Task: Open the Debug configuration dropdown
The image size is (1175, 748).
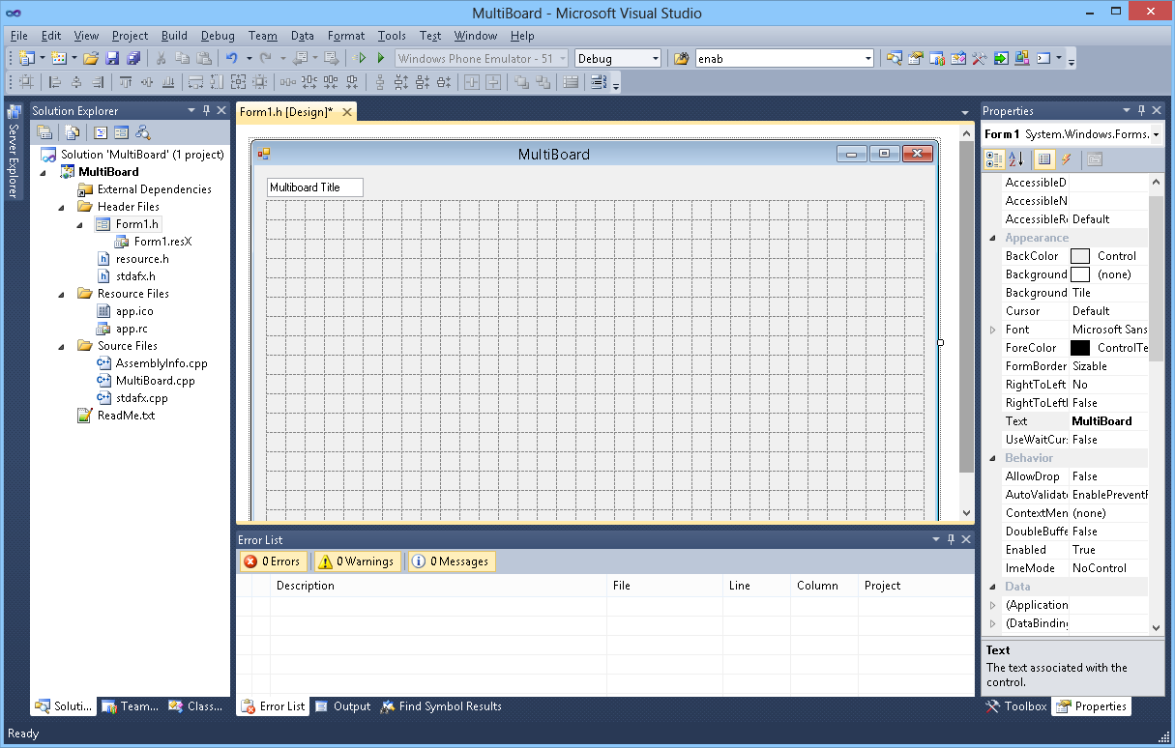Action: (657, 58)
